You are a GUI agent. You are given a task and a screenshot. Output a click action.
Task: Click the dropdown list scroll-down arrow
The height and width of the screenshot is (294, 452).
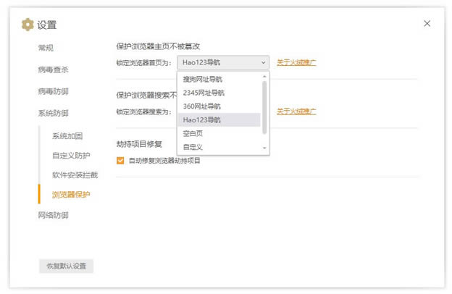coord(264,148)
